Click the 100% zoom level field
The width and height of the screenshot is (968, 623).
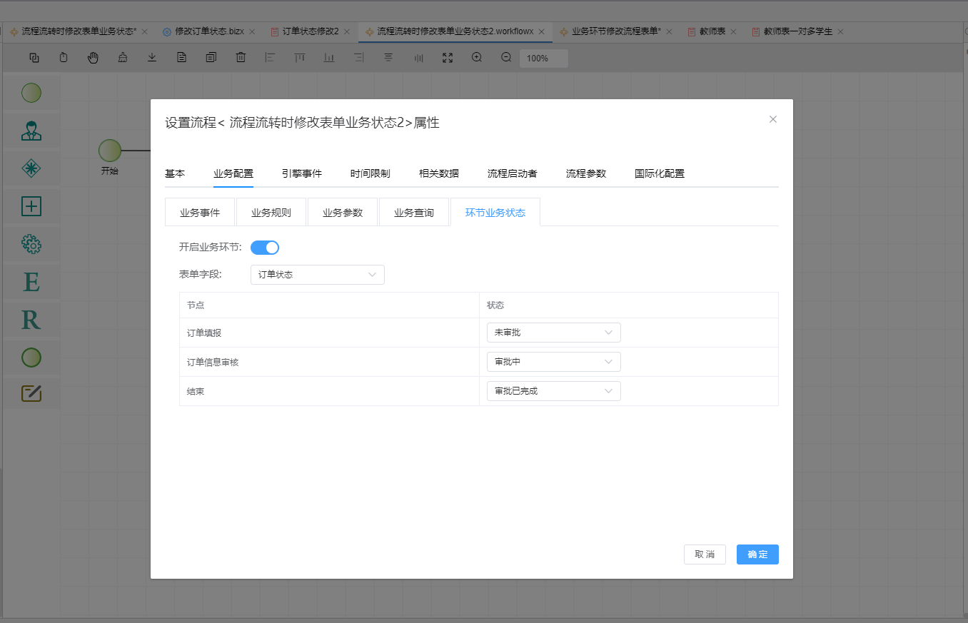click(543, 59)
